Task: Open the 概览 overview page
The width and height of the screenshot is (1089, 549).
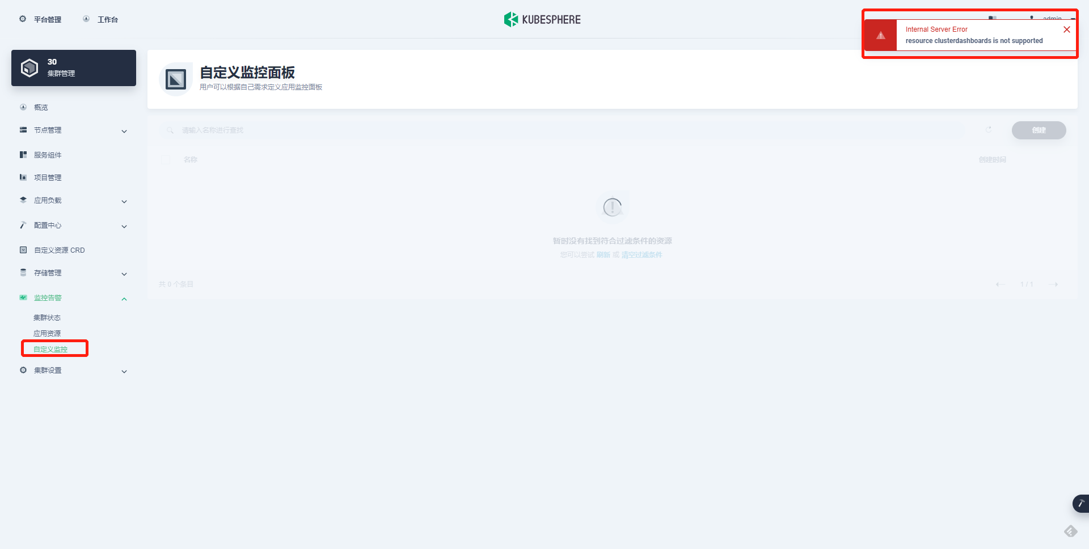Action: (41, 107)
